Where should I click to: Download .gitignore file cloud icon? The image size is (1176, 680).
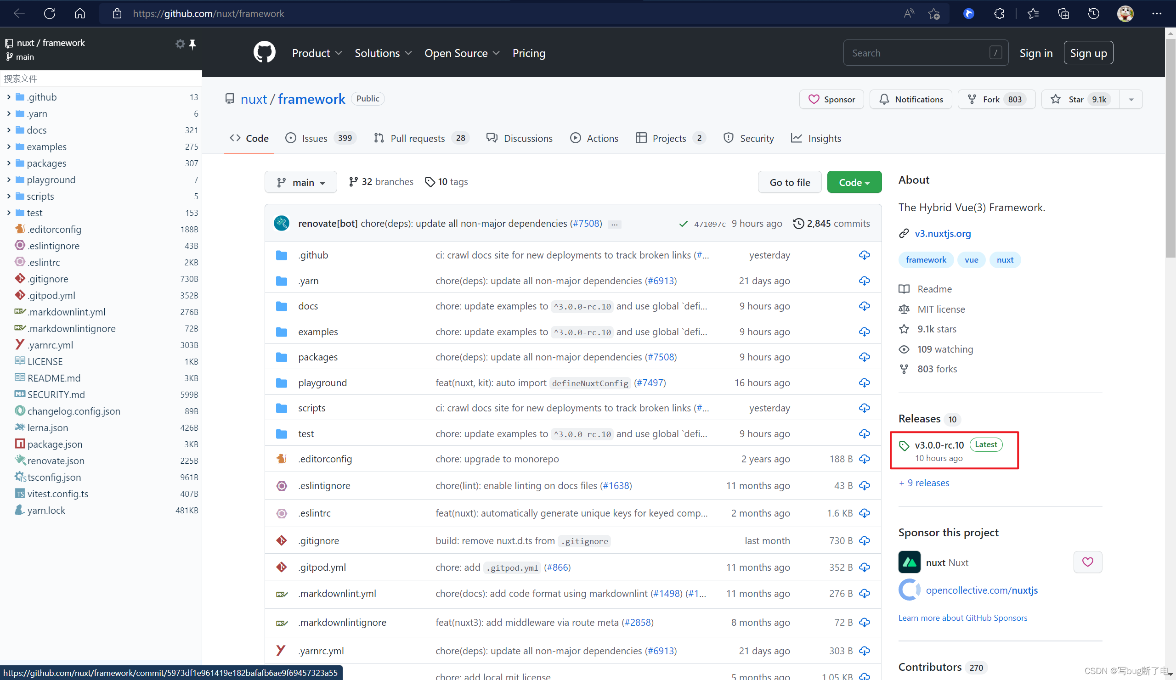point(864,540)
